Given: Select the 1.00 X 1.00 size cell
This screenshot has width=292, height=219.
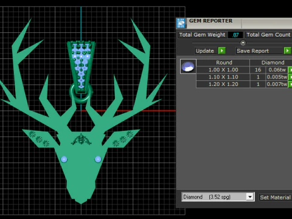Looking at the screenshot, I should [x=223, y=70].
